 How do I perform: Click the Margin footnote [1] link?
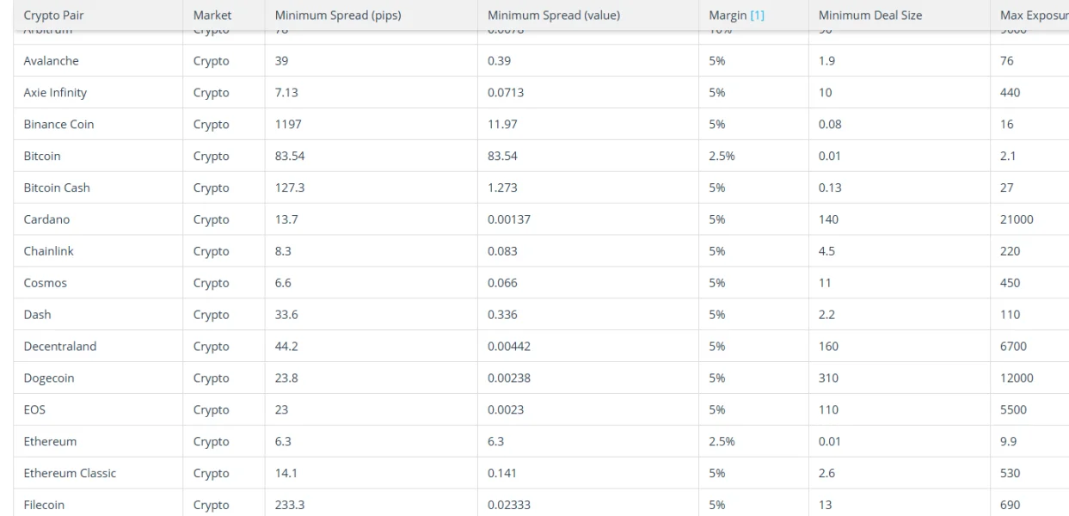(x=759, y=16)
